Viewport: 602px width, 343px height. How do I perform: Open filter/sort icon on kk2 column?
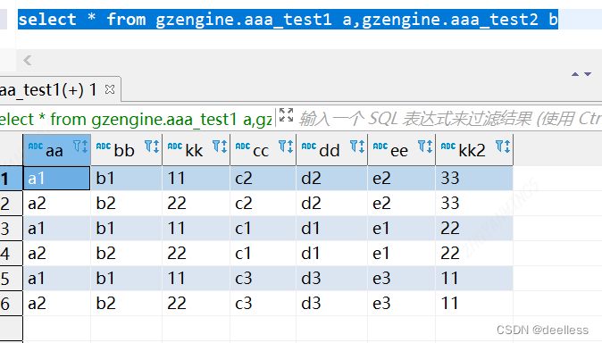[x=503, y=146]
